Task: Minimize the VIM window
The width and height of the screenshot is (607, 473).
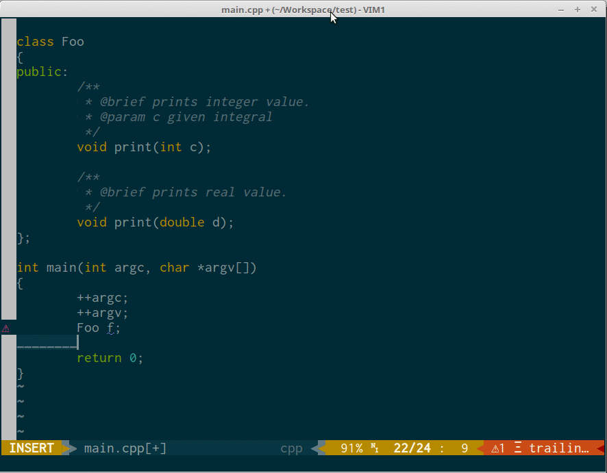Action: (561, 10)
